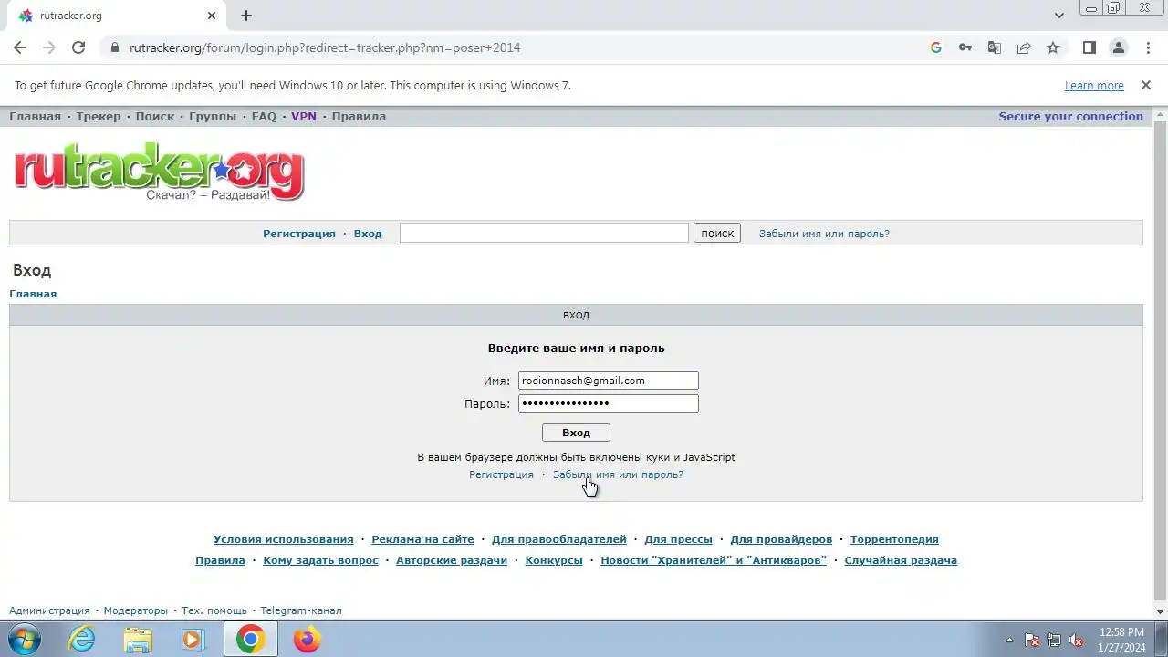This screenshot has width=1168, height=657.
Task: Open Торрентопедия link
Action: click(x=894, y=539)
